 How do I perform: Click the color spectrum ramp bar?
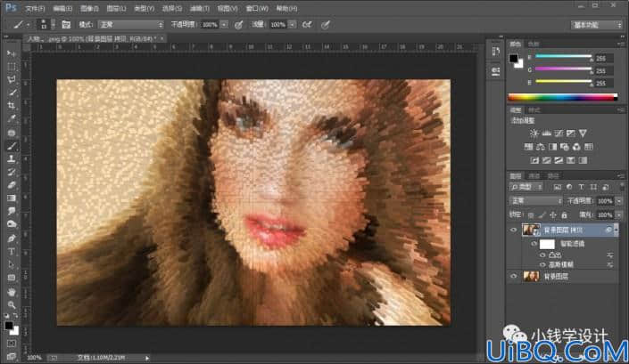(562, 97)
